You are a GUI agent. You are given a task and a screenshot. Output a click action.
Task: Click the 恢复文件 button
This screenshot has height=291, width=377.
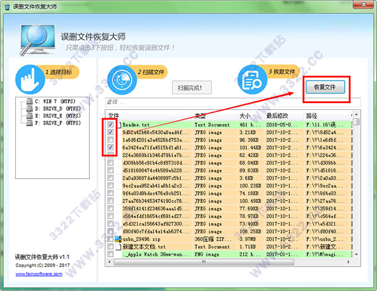click(325, 87)
